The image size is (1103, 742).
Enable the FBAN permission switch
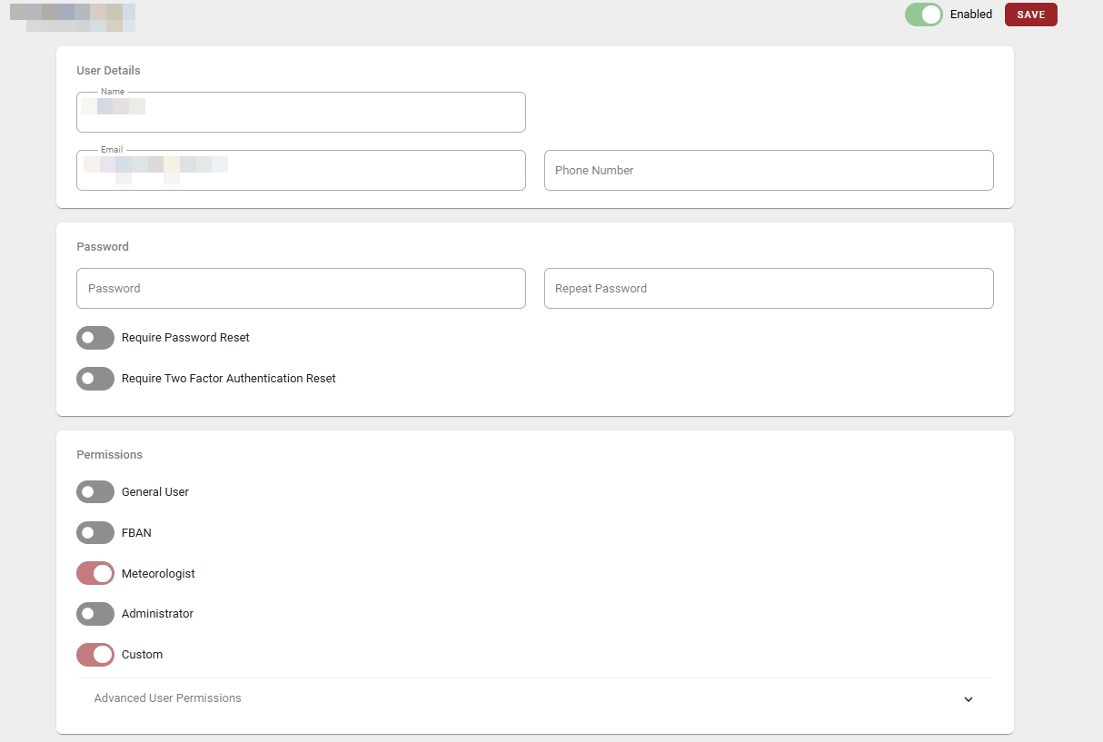[95, 533]
